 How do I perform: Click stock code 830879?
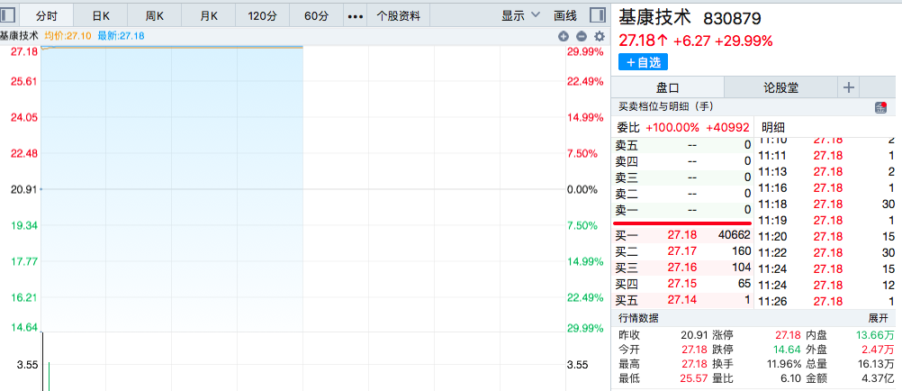[732, 18]
